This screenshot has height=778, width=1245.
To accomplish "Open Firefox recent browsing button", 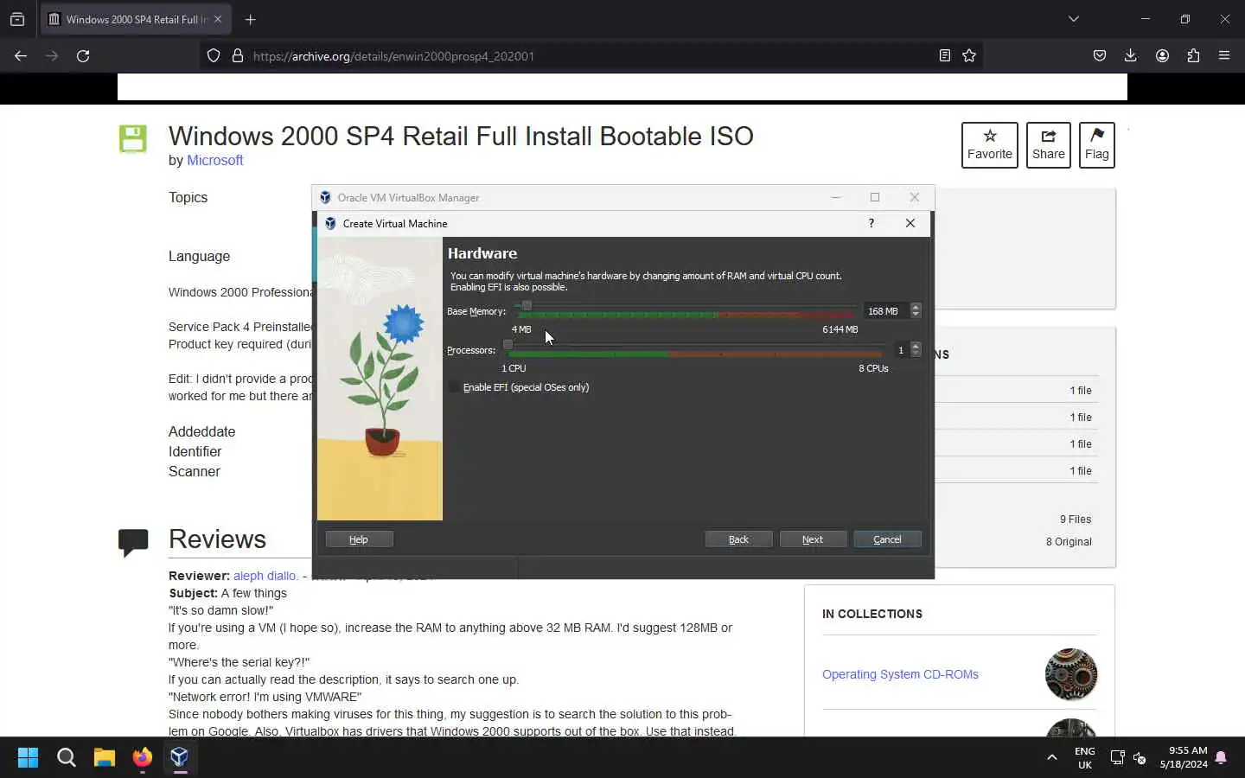I will pos(17,19).
